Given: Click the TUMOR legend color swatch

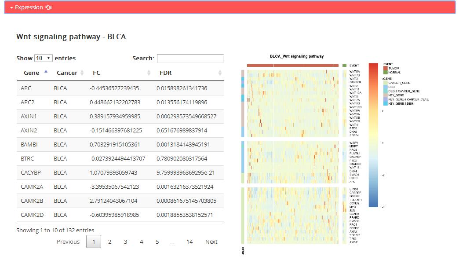Looking at the screenshot, I should [x=386, y=69].
